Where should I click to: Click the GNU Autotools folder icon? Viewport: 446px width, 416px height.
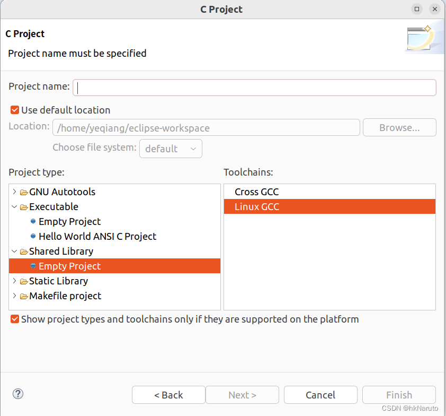[24, 192]
